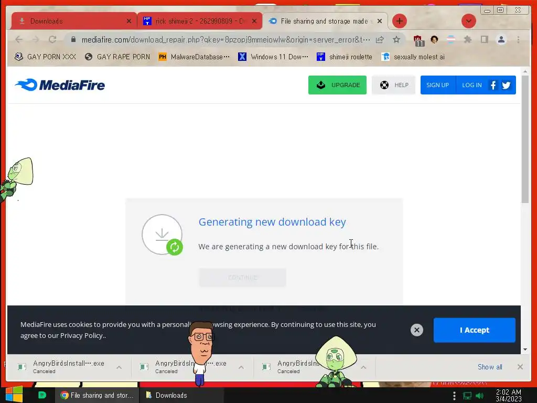Share this page using the address bar share icon
Viewport: 537px width, 403px height.
click(380, 40)
